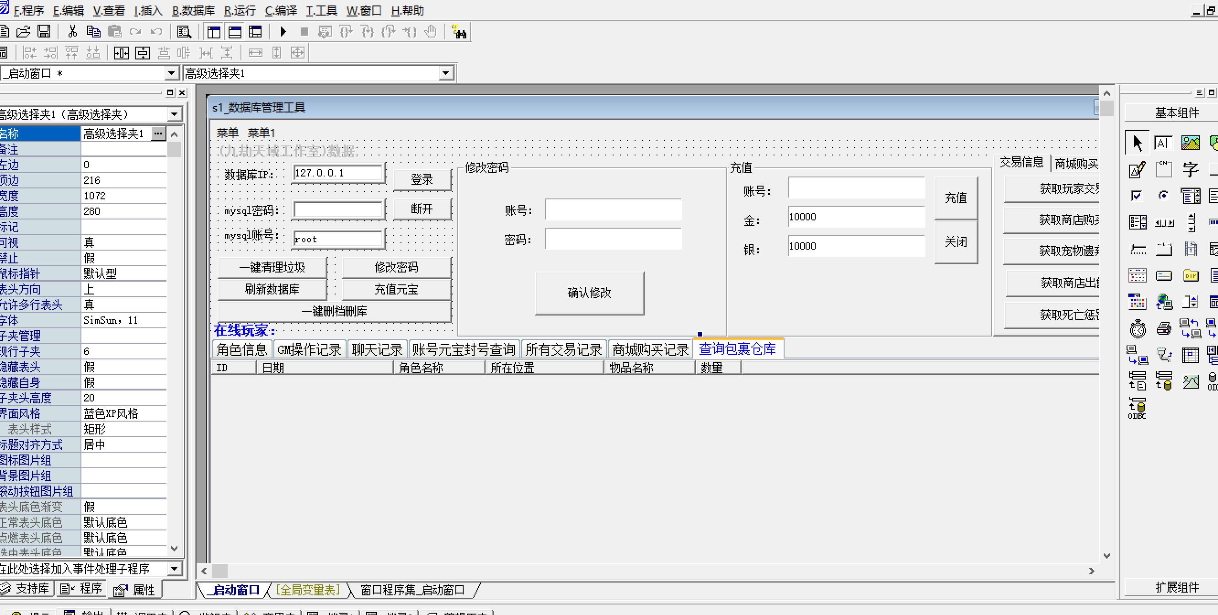Select the calendar month component icon
Screen dimensions: 1218x615
pos(1137,275)
